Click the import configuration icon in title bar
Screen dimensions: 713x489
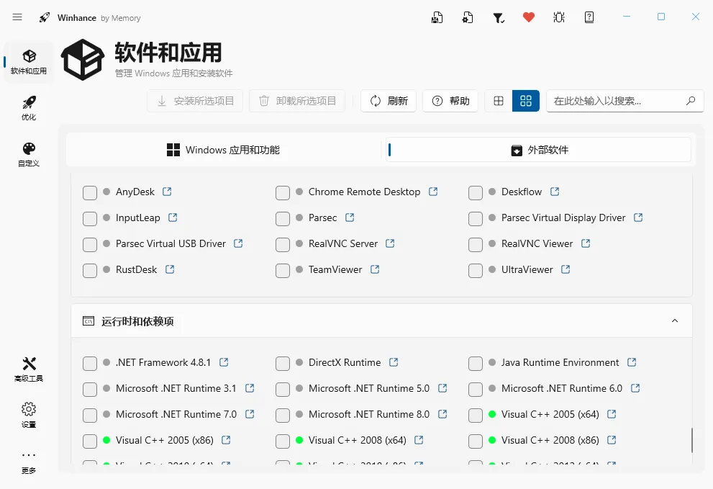[468, 17]
